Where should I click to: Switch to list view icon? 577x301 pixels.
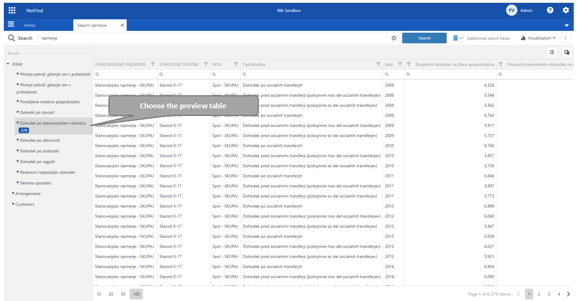(552, 52)
